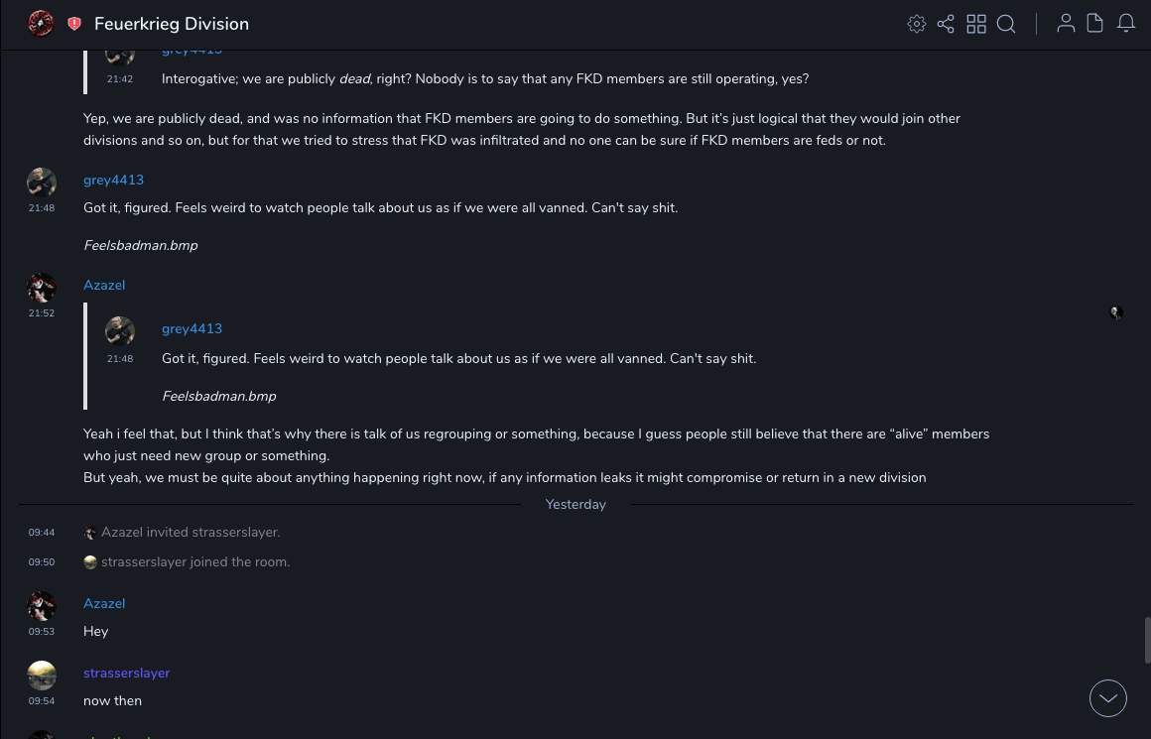Viewport: 1151px width, 739px height.
Task: Click Azazel's avatar beside the 09:53 message
Action: point(42,606)
